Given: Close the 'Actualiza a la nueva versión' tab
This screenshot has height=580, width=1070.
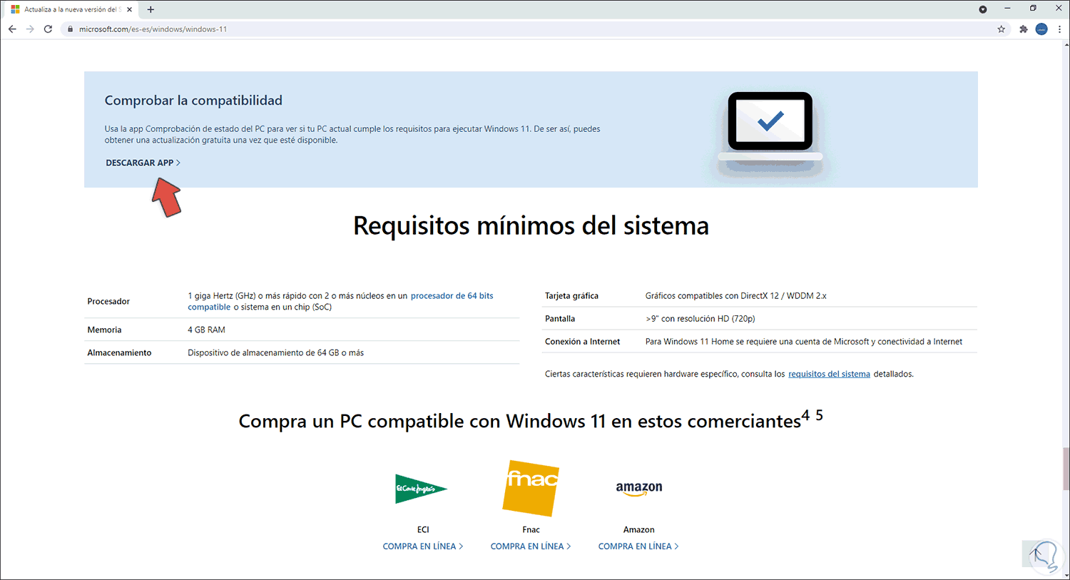Looking at the screenshot, I should point(129,9).
